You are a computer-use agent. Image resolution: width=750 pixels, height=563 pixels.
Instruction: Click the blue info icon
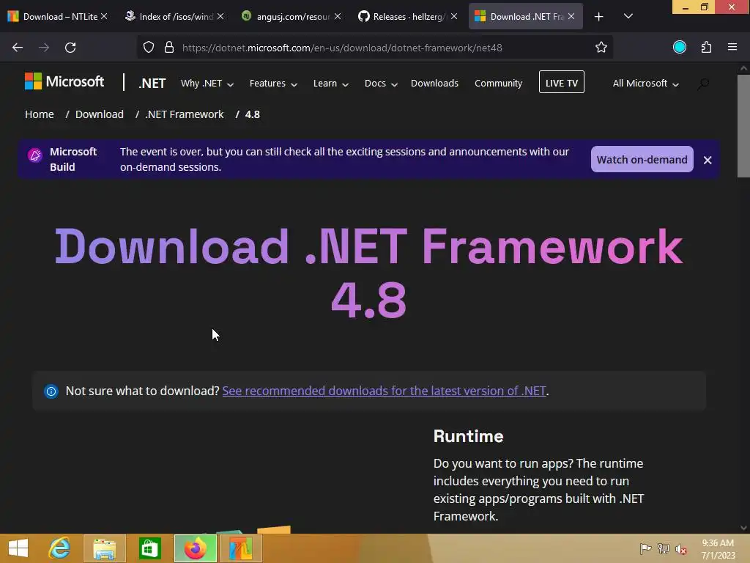click(51, 391)
